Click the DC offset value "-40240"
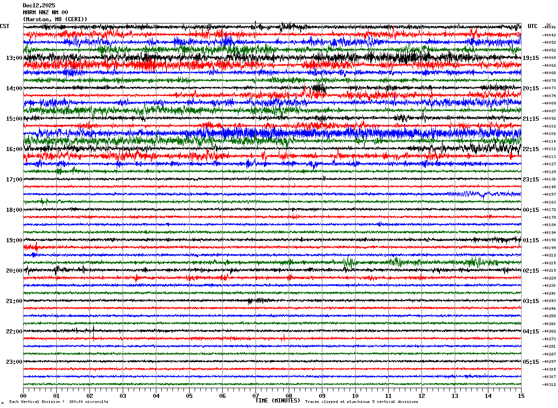The width and height of the screenshot is (558, 408). [549, 293]
